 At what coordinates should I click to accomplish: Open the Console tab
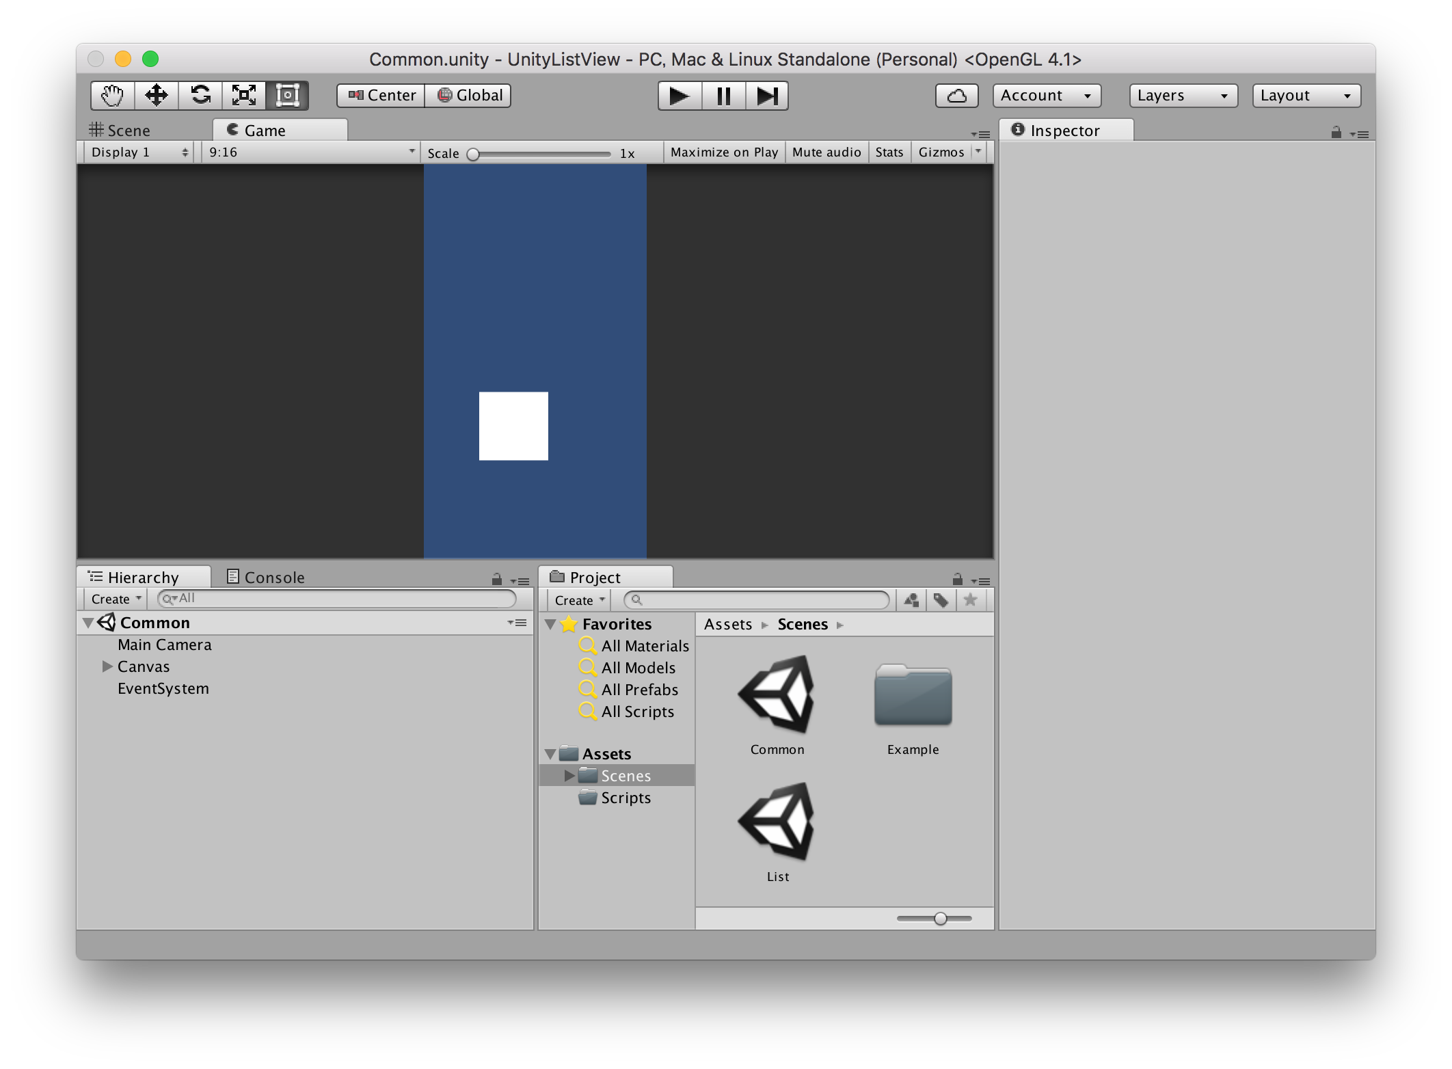click(x=266, y=578)
